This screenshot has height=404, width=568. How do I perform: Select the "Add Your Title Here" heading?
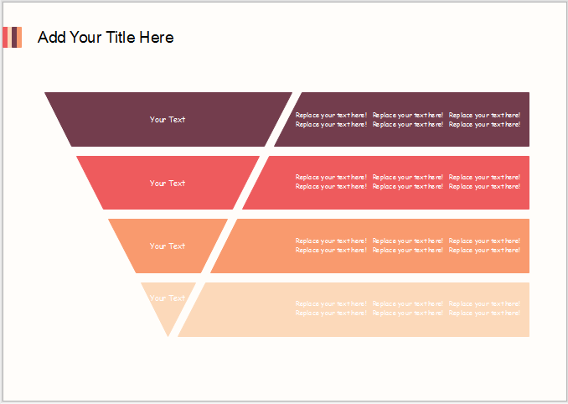(x=106, y=37)
